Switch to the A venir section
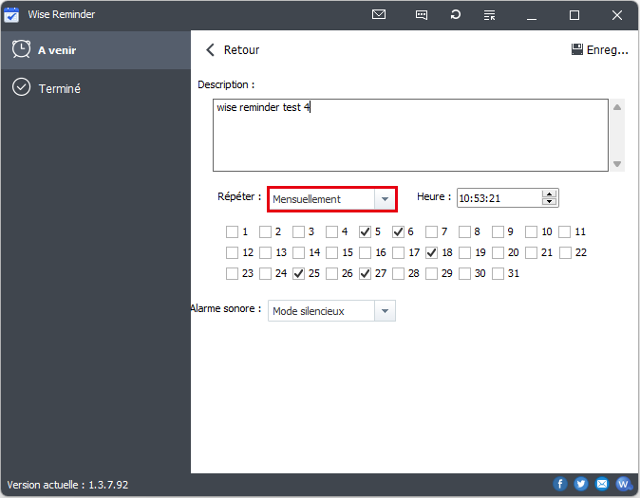Viewport: 640px width, 498px height. point(96,49)
